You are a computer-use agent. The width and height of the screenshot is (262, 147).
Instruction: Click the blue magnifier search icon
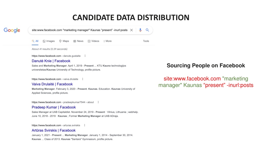click(x=147, y=30)
